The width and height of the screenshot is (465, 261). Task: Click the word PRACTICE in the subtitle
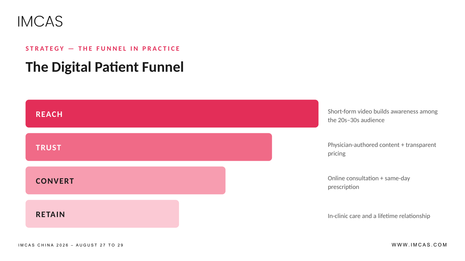161,49
